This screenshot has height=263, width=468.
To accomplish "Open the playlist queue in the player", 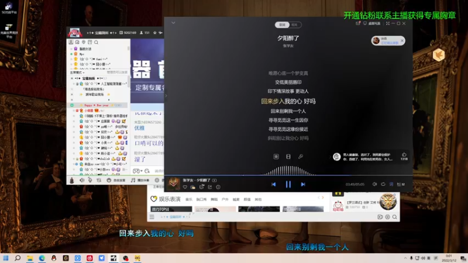I will point(401,184).
